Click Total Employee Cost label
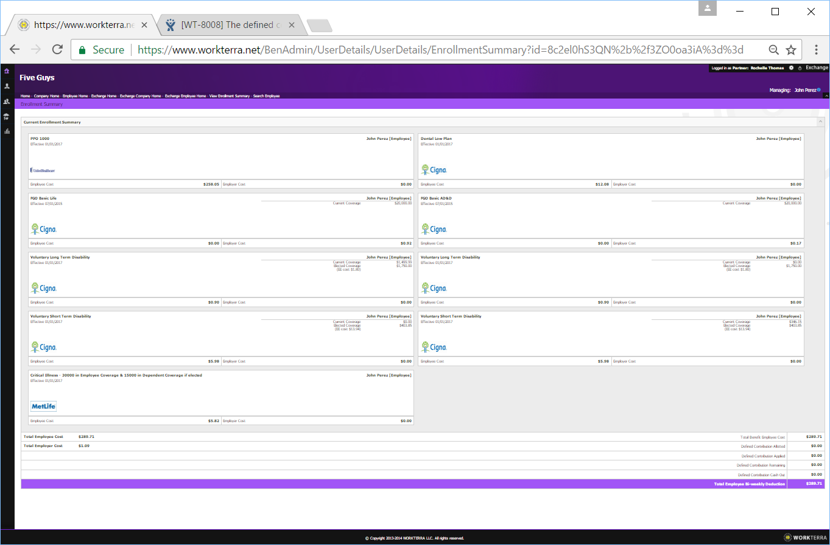 (43, 437)
